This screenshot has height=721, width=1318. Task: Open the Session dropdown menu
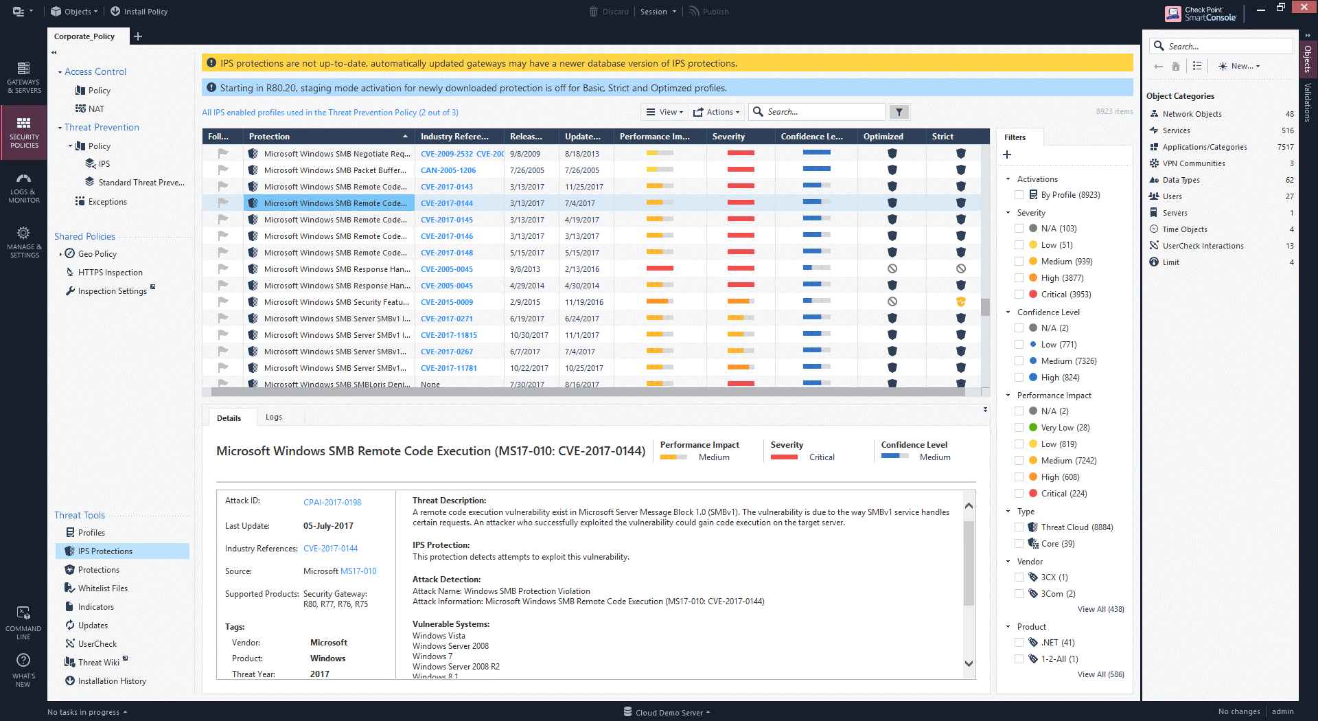(658, 11)
